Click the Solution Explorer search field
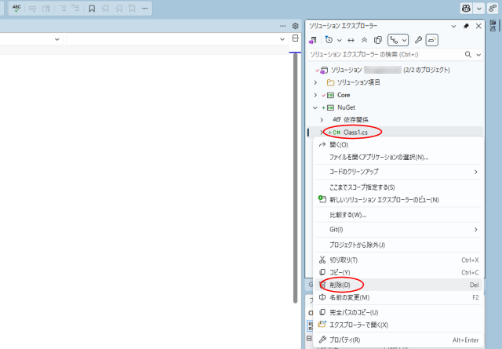Screen dimensions: 502x349 click(x=384, y=55)
